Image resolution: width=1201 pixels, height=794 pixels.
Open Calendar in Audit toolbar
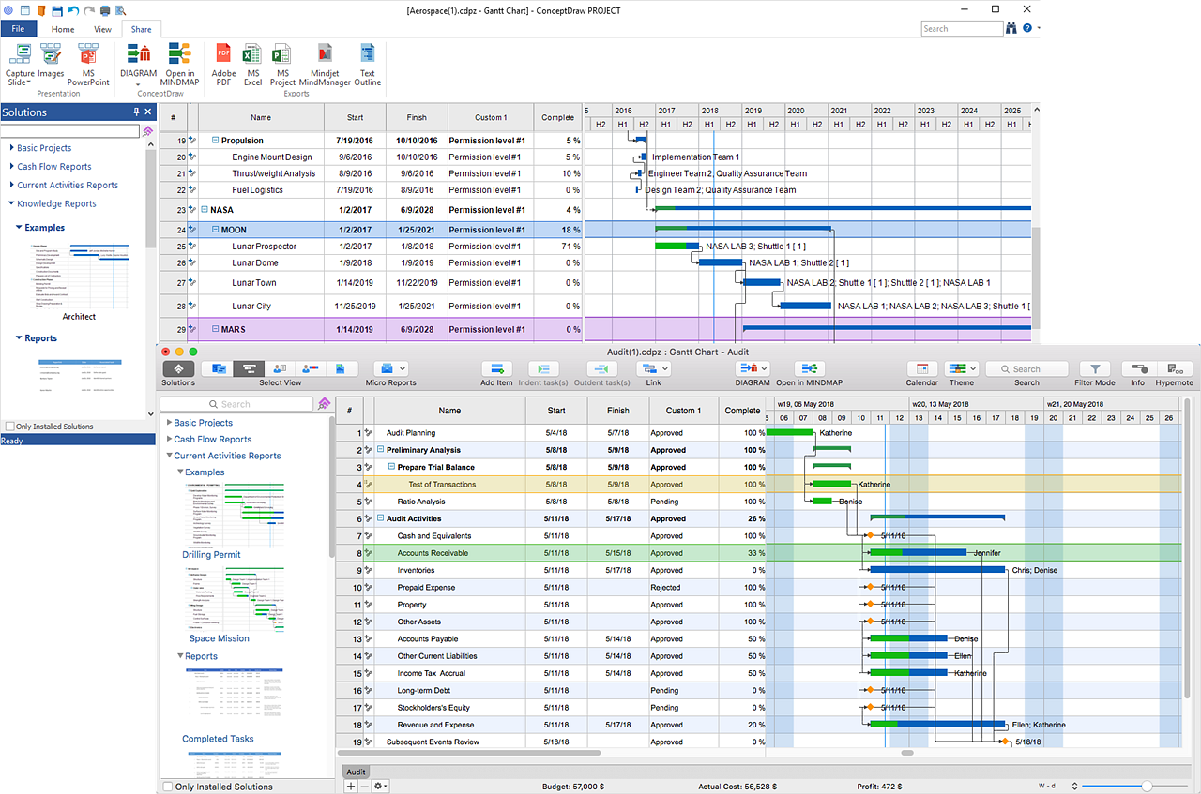922,369
